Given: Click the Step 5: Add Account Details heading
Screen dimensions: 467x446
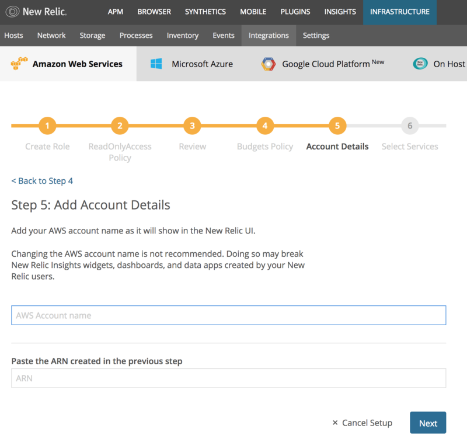Looking at the screenshot, I should (91, 205).
